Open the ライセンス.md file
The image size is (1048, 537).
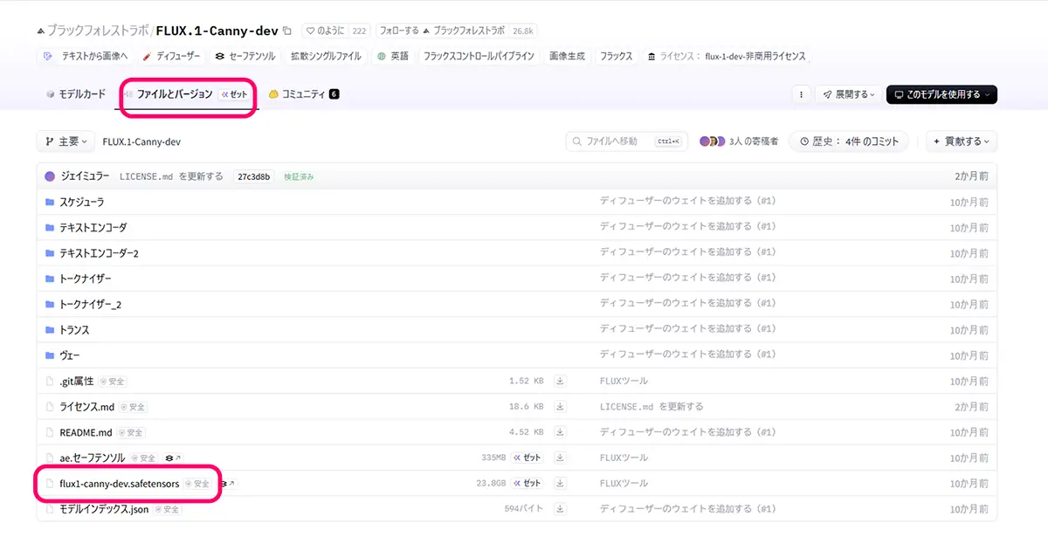86,407
